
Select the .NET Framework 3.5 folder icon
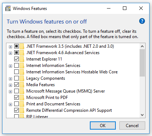22,46
